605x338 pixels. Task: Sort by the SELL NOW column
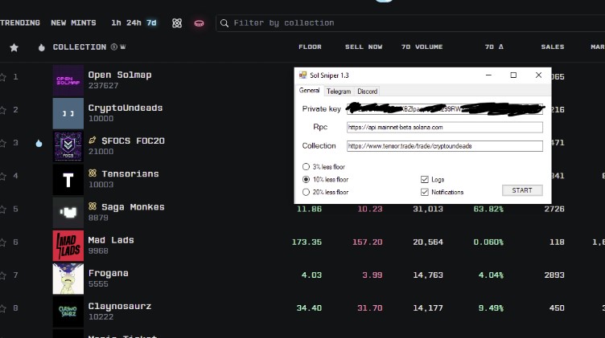pyautogui.click(x=364, y=47)
